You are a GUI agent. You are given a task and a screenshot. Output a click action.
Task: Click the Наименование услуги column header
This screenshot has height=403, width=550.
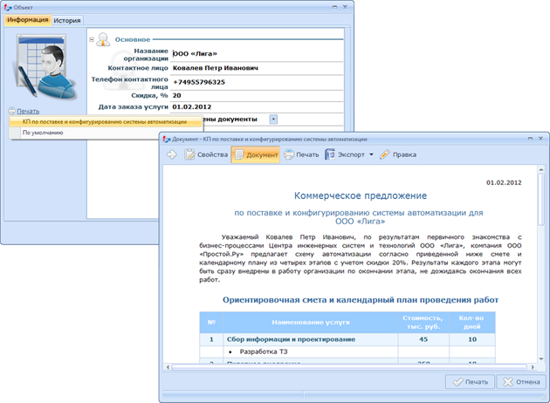click(311, 323)
